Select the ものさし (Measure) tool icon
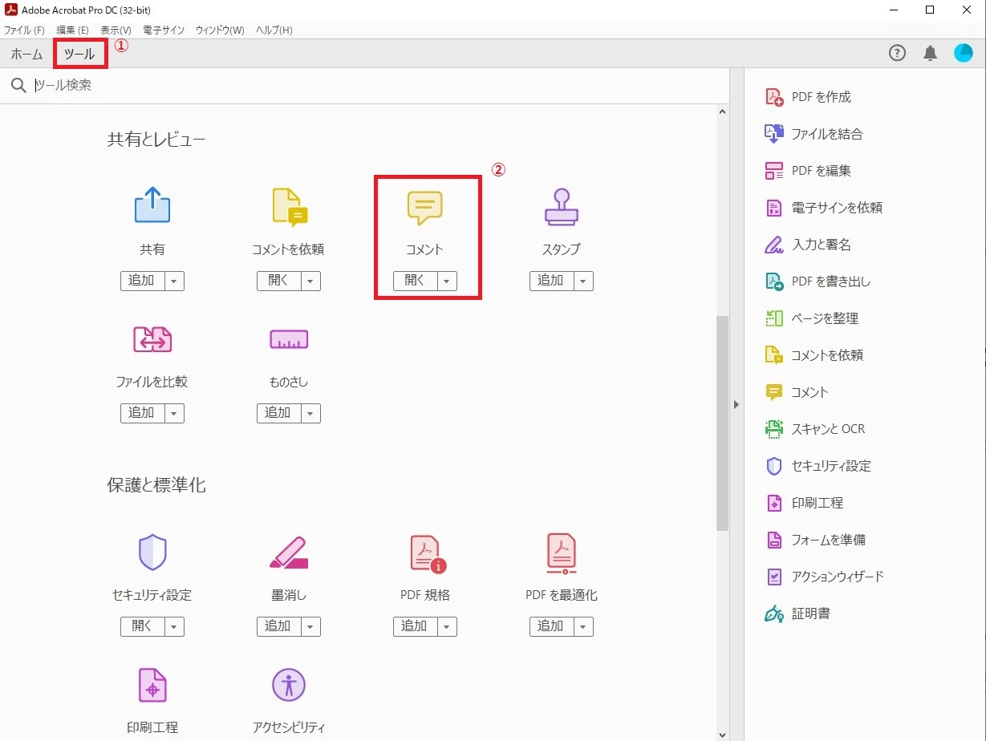Viewport: 986px width, 741px height. pos(288,339)
